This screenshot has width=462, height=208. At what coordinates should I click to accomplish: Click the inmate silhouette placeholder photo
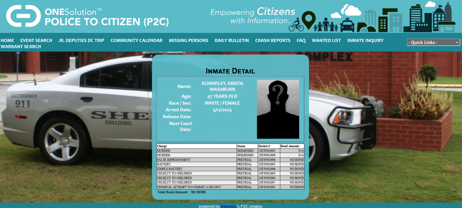[278, 109]
